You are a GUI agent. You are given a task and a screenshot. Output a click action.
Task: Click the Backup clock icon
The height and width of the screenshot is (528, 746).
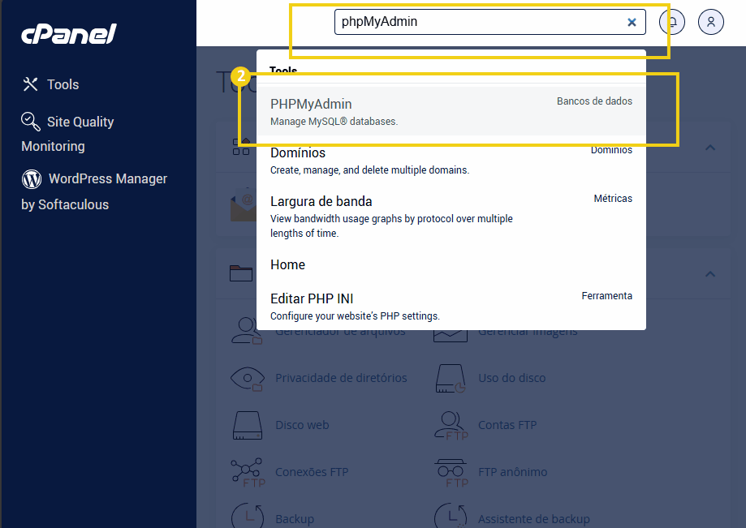pos(248,516)
